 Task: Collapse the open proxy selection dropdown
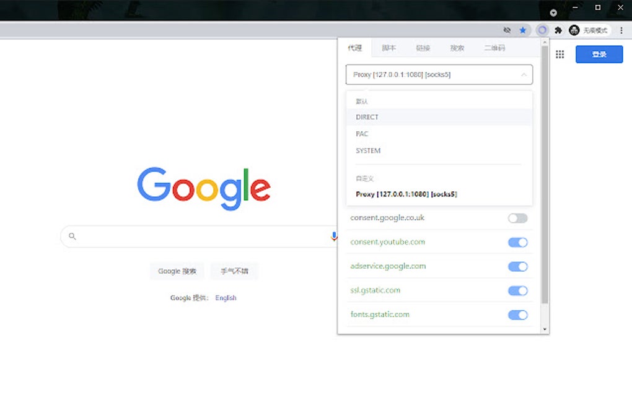tap(525, 74)
